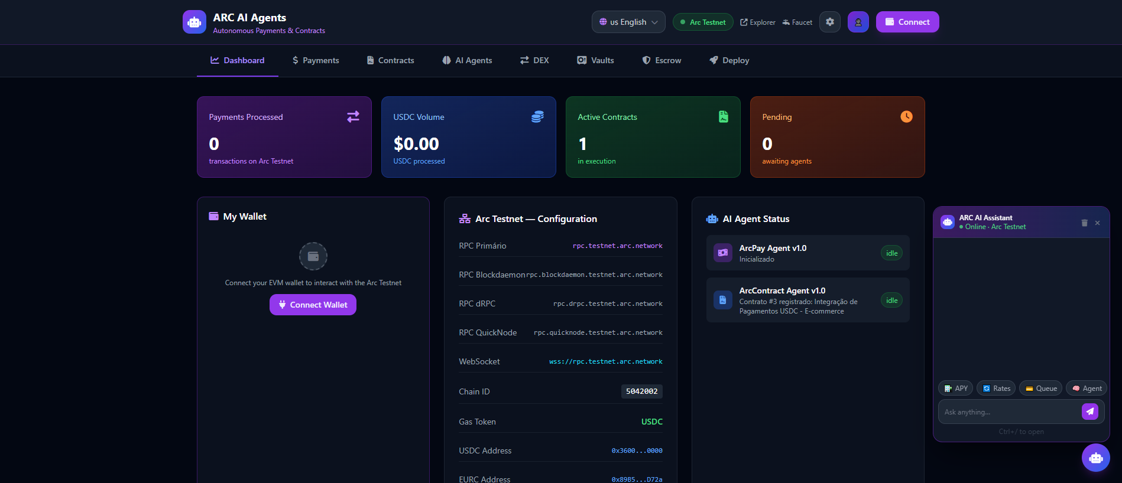Image resolution: width=1122 pixels, height=483 pixels.
Task: Click the Connect Wallet button
Action: click(x=313, y=305)
